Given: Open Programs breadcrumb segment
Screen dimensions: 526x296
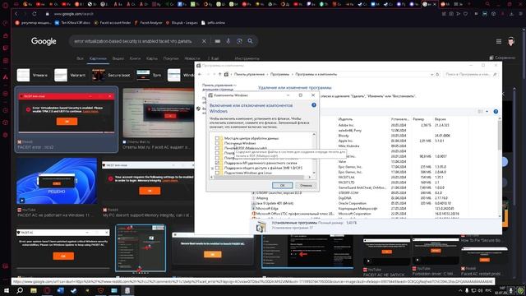Looking at the screenshot, I should pyautogui.click(x=279, y=74).
